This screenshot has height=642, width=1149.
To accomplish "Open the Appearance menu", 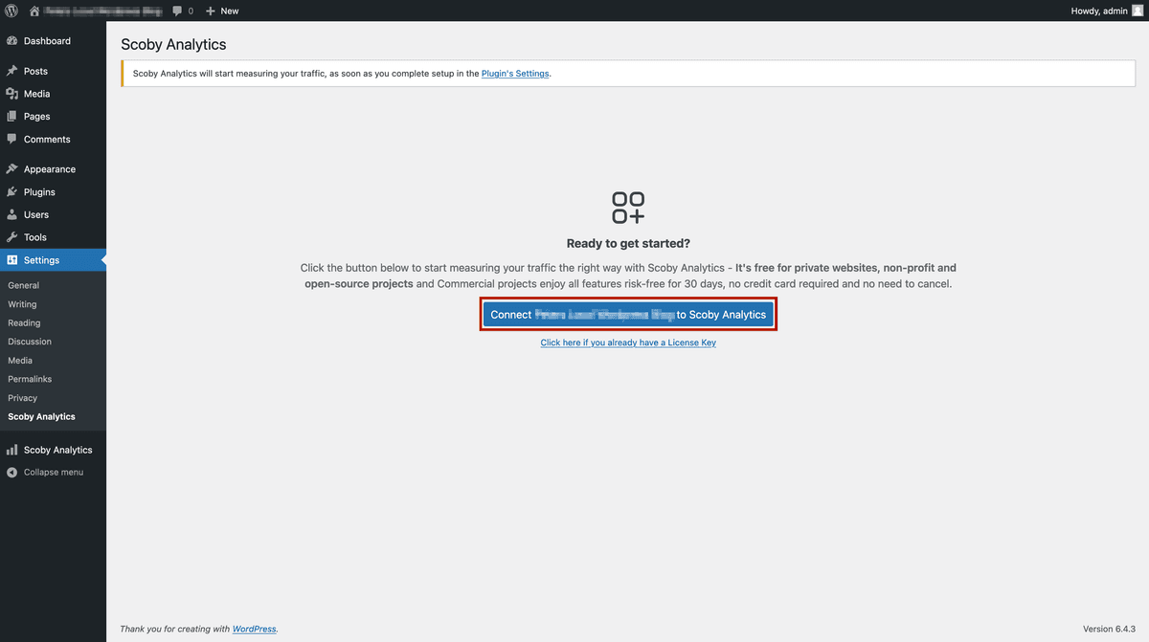I will click(x=53, y=169).
